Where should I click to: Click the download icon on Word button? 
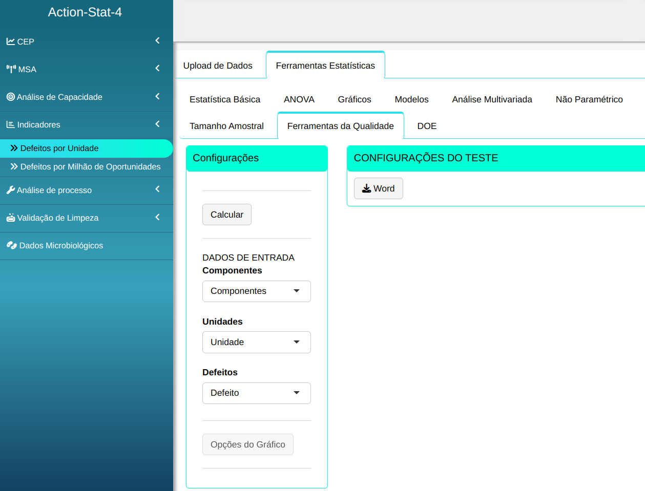(x=366, y=188)
